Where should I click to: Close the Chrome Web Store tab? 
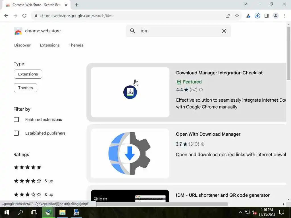tap(66, 5)
